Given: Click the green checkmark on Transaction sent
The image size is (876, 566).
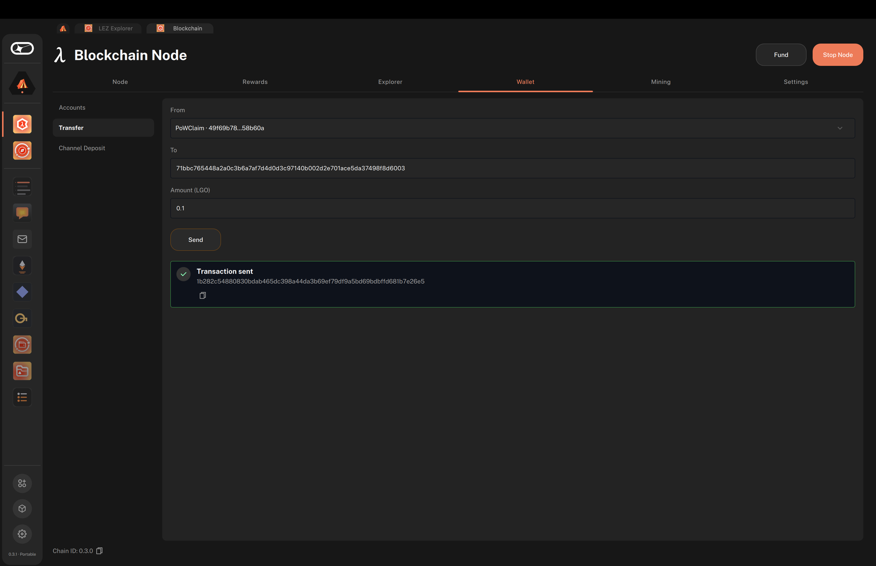Looking at the screenshot, I should (x=184, y=274).
